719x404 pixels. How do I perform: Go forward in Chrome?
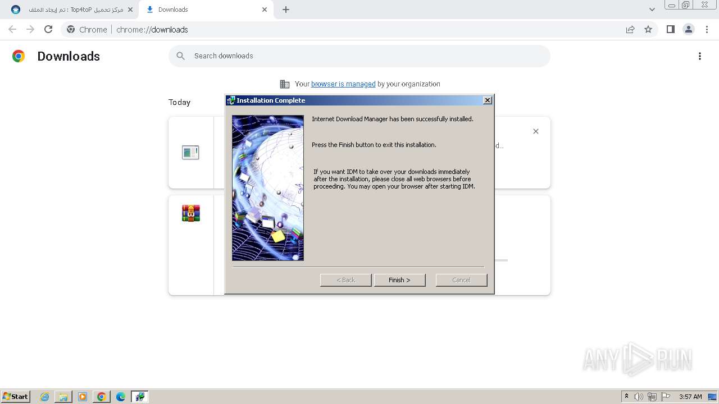[30, 29]
